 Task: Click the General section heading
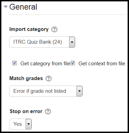click(x=23, y=7)
